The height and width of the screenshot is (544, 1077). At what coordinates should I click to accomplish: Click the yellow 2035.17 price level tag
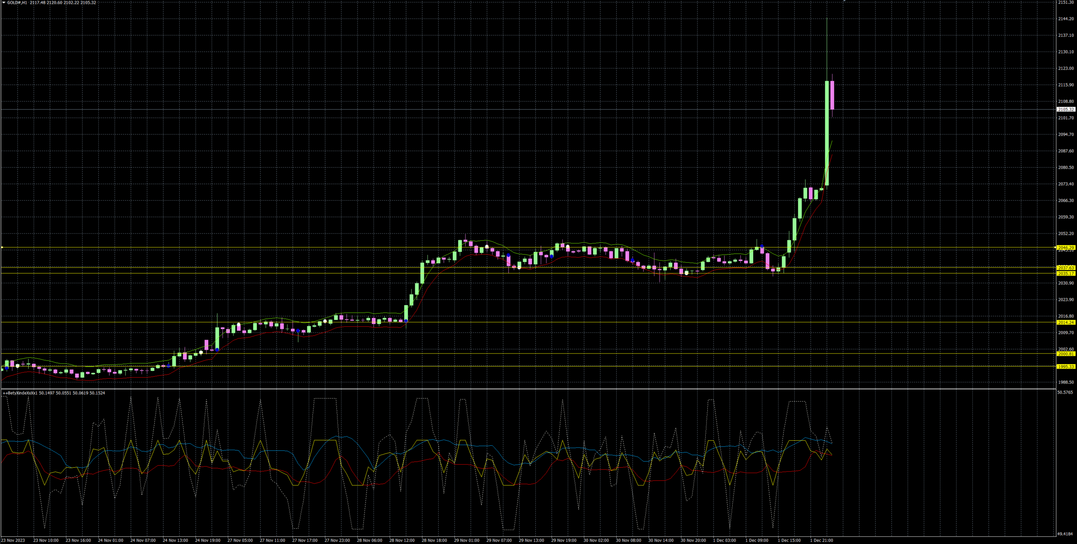1066,273
